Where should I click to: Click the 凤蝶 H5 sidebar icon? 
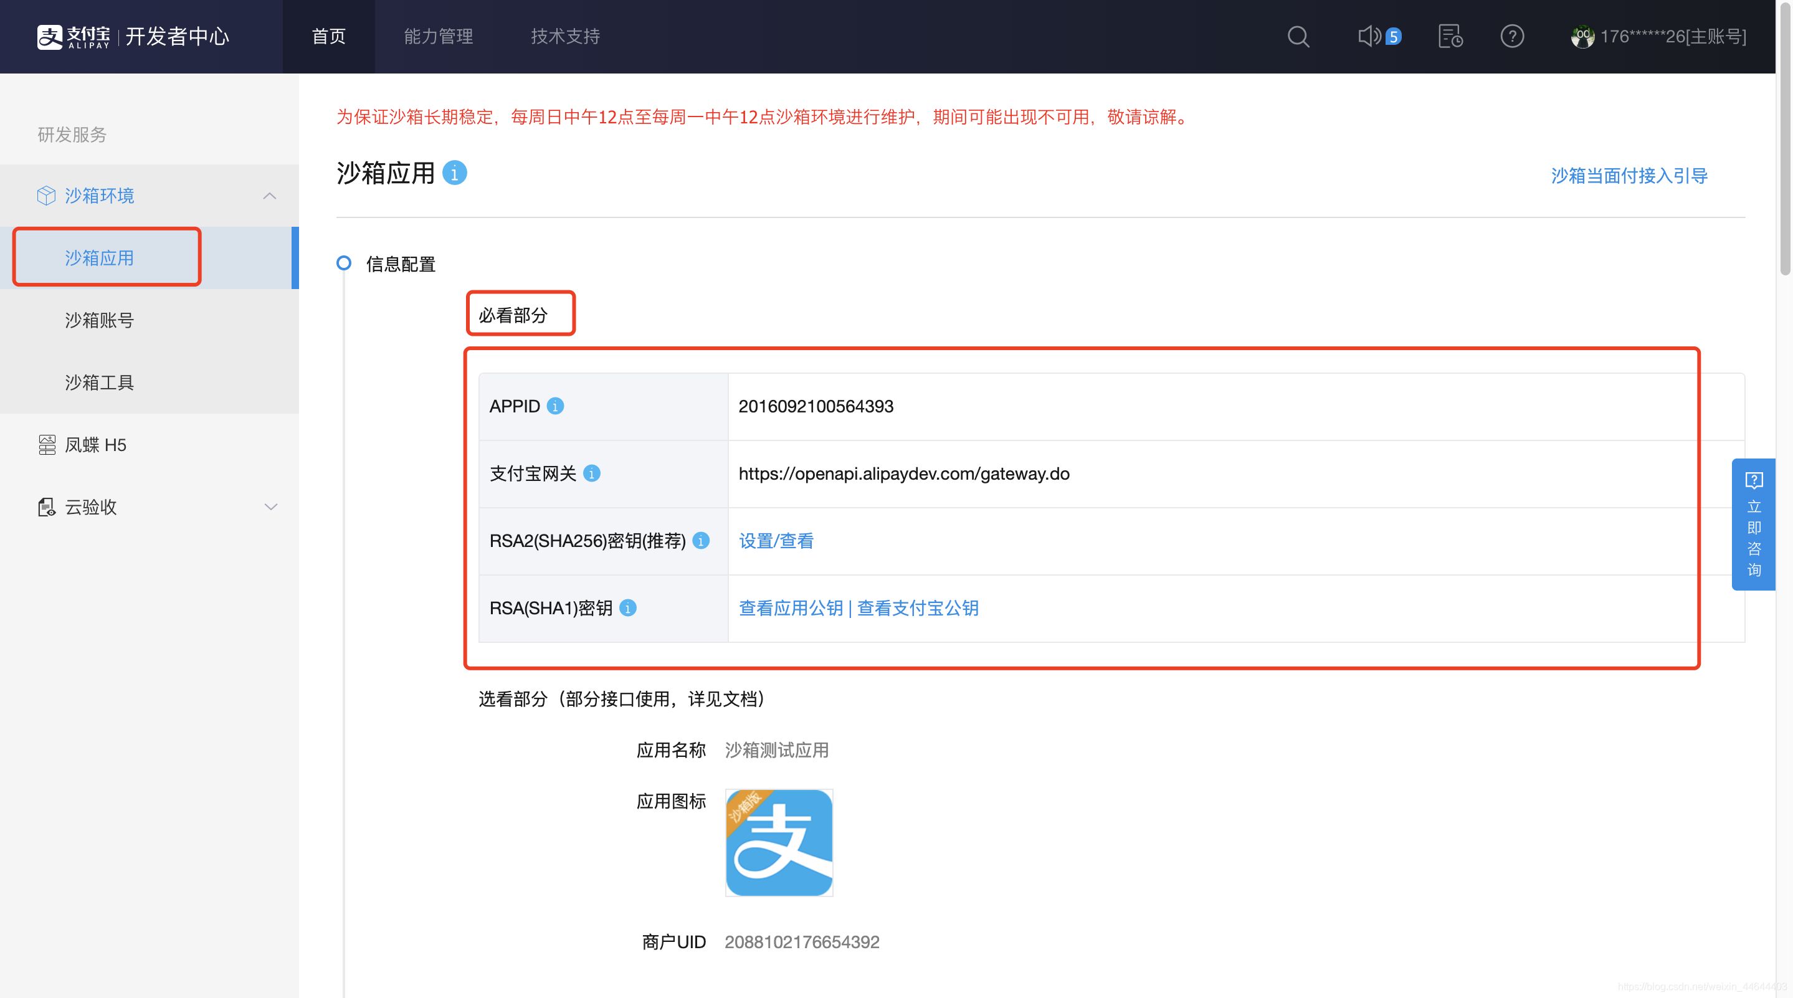click(x=47, y=445)
